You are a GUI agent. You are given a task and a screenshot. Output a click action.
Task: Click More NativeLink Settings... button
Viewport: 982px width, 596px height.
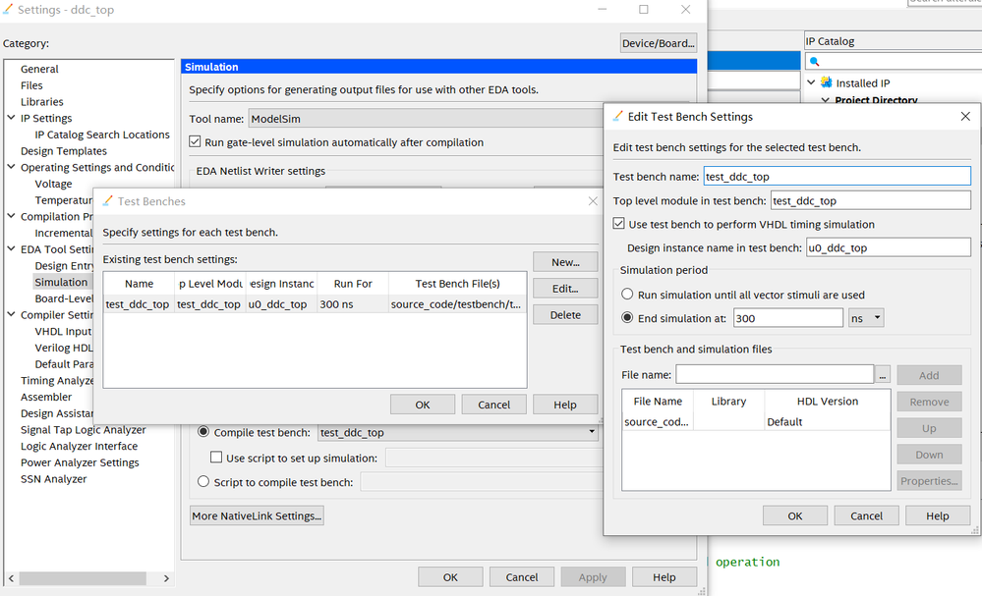coord(257,515)
